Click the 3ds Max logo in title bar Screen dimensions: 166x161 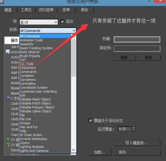point(2,1)
